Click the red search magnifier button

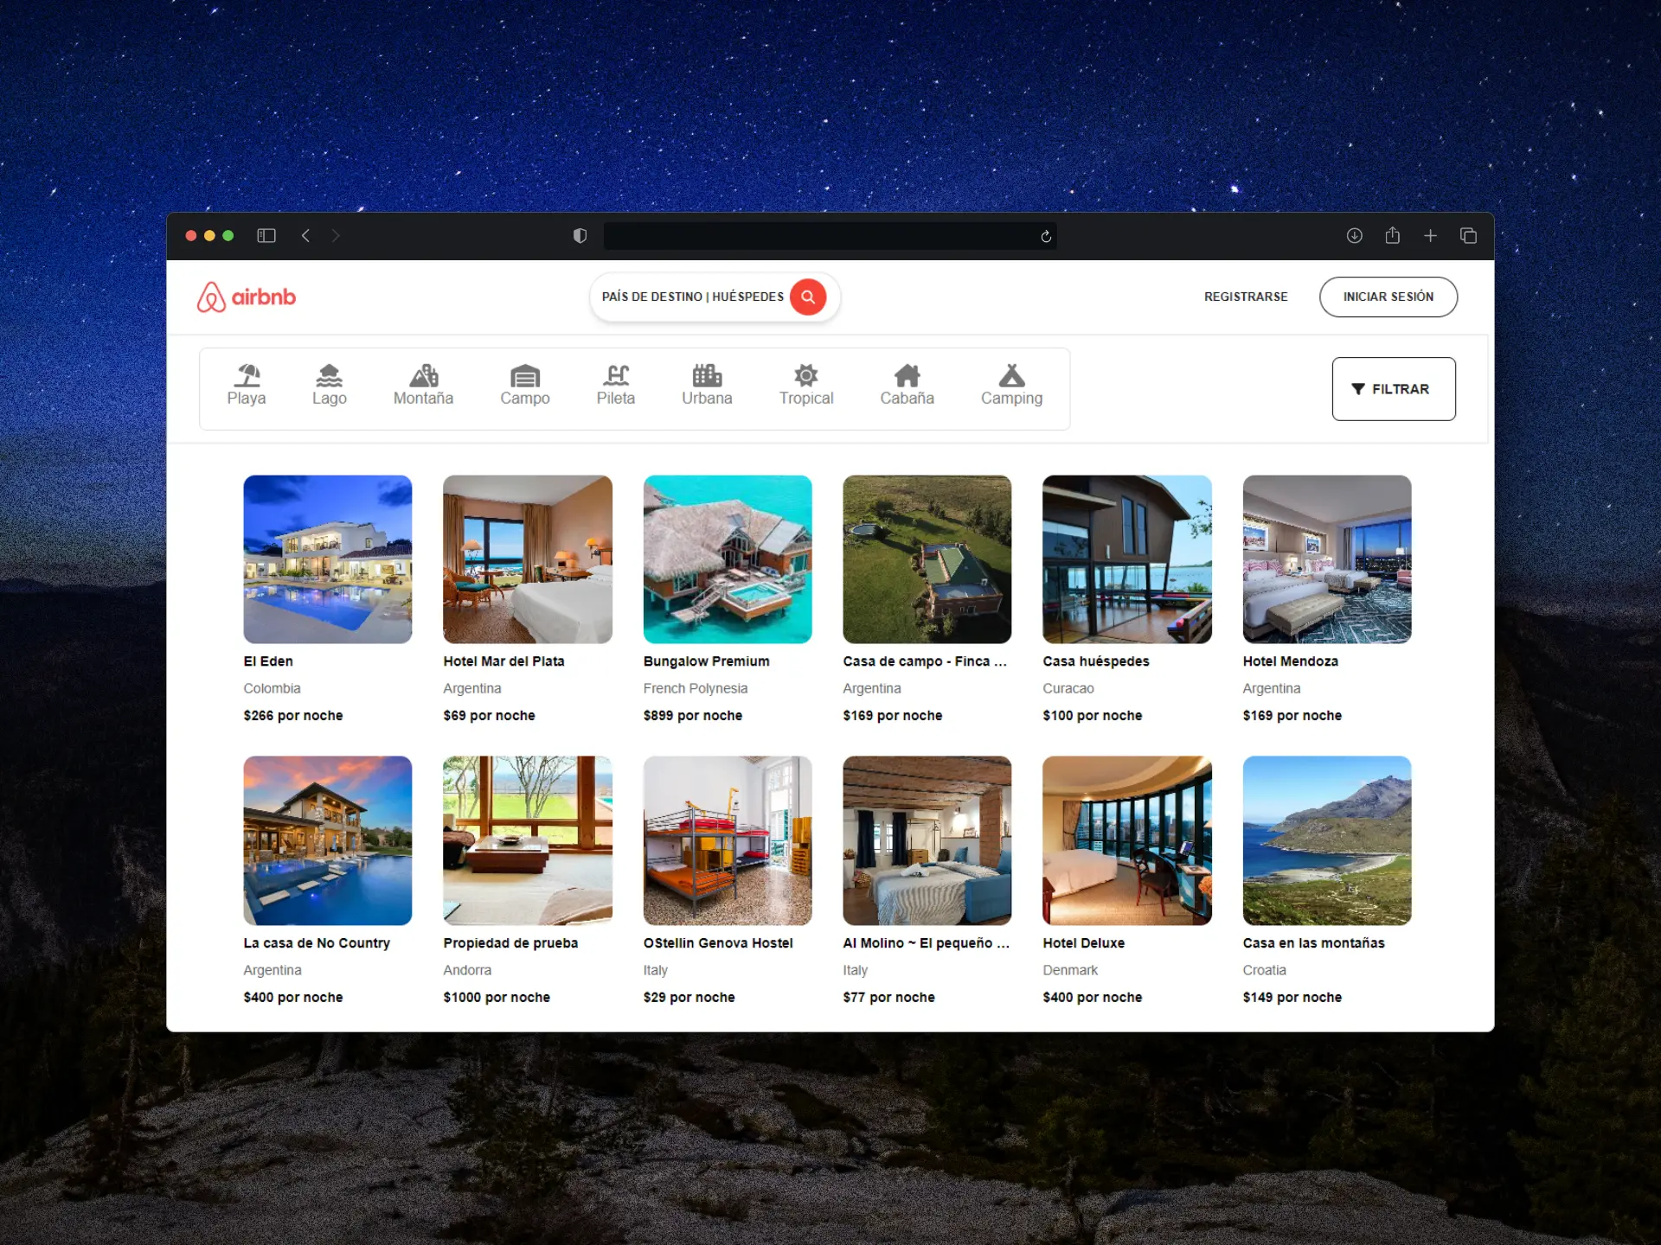click(x=808, y=297)
